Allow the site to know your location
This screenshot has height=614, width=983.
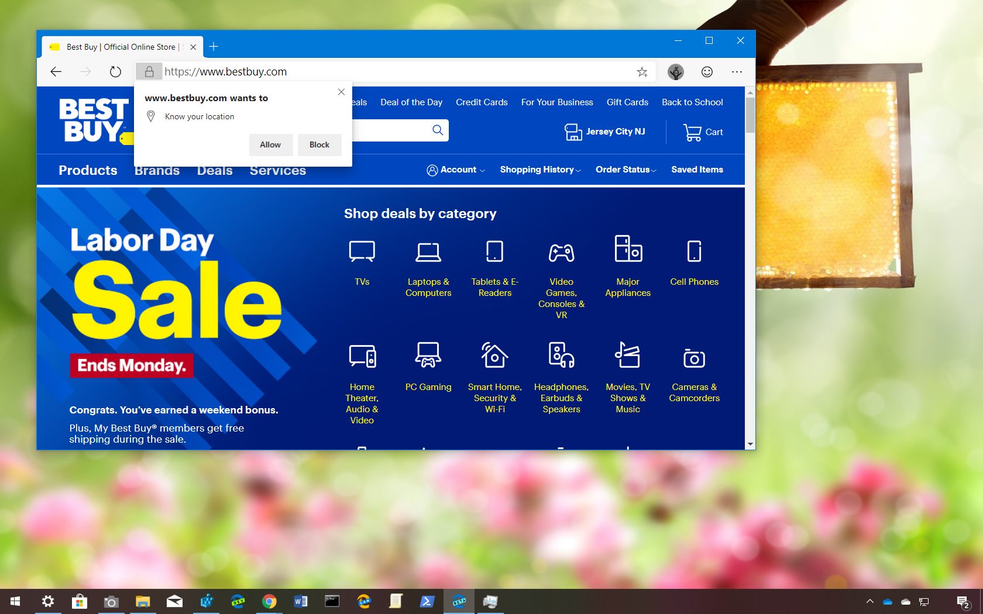[270, 144]
